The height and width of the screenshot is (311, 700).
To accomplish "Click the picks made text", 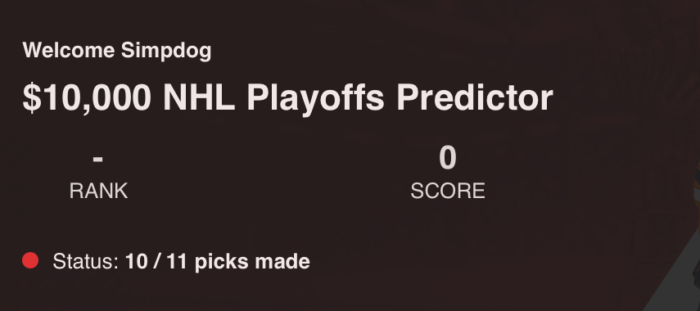I will (x=252, y=263).
